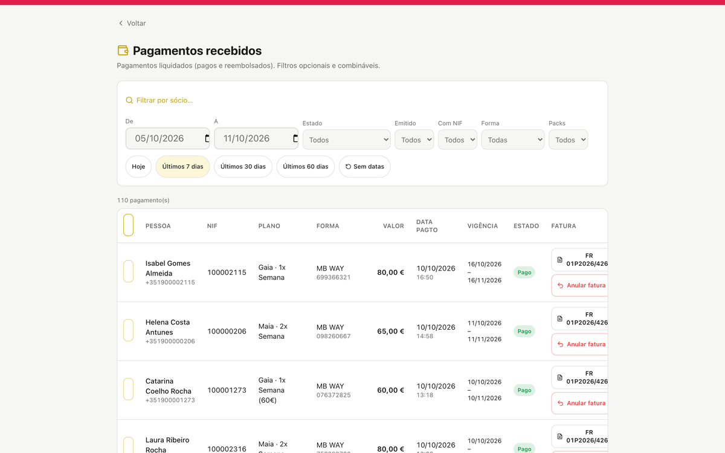The image size is (725, 453).
Task: Click the PESSOA column header
Action: tap(158, 226)
